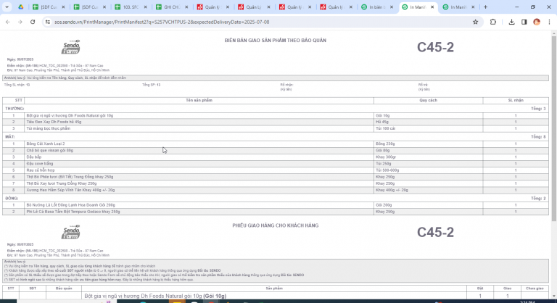
Task: Bookmark this page with the star icon
Action: [475, 22]
